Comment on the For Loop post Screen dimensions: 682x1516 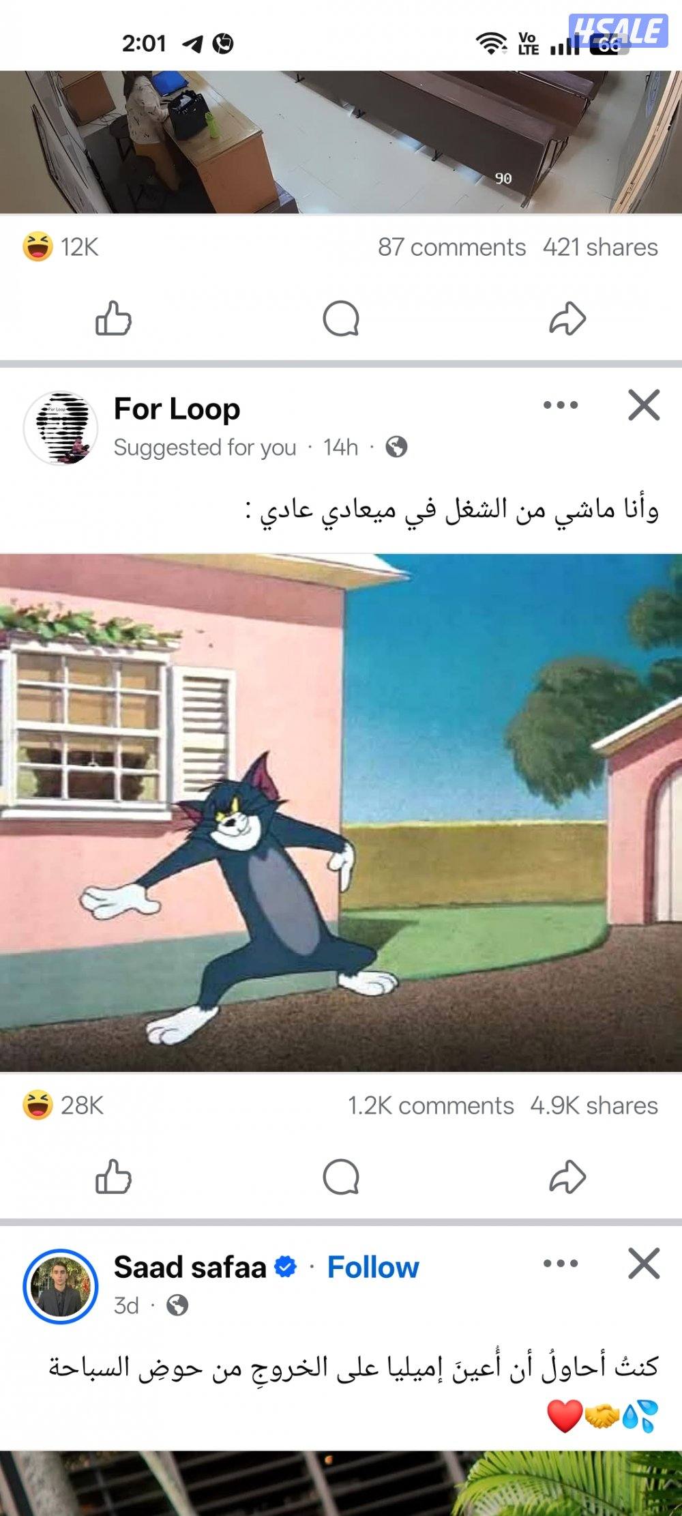click(341, 1177)
